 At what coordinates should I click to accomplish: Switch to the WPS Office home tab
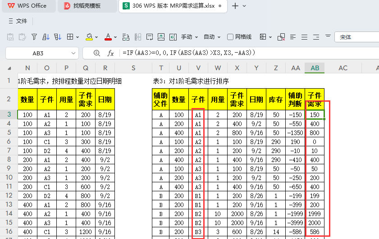pos(28,6)
